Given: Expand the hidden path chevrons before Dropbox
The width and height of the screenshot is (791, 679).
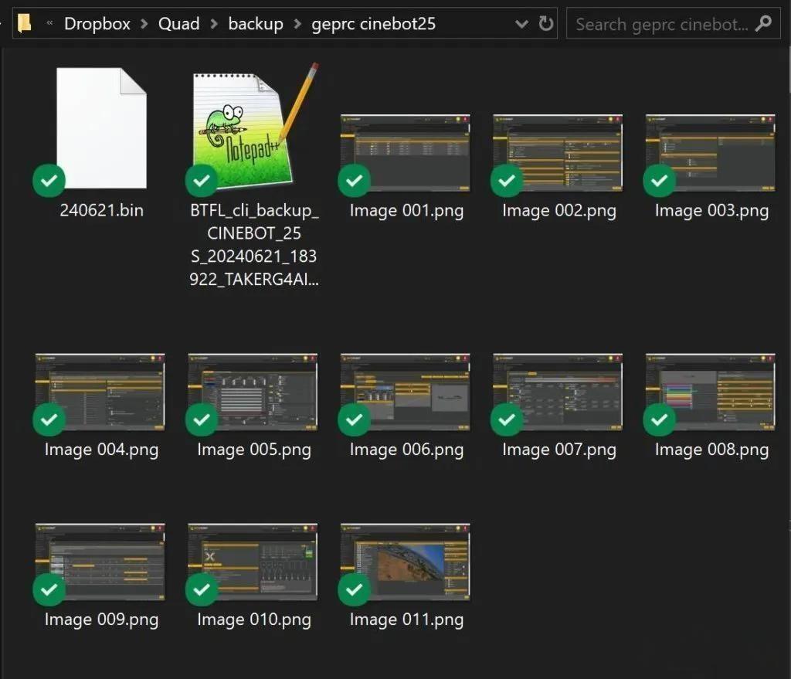Looking at the screenshot, I should [49, 22].
